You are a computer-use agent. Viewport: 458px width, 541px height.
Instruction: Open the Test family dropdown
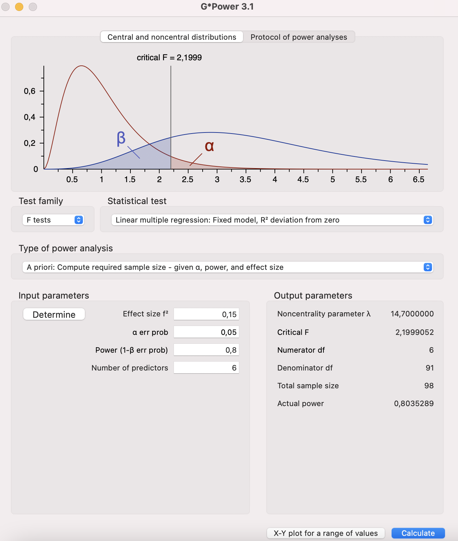tap(53, 220)
